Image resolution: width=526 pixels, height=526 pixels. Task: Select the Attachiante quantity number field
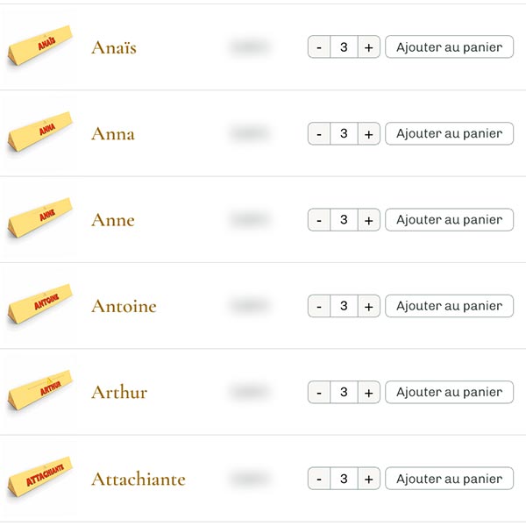pyautogui.click(x=344, y=479)
